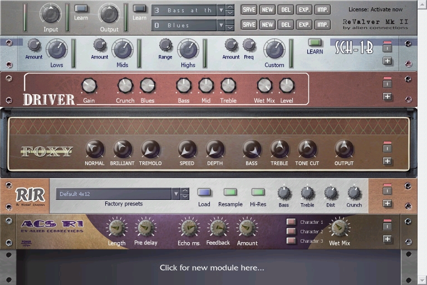The height and width of the screenshot is (285, 427).
Task: Toggle the Input Learn button
Action: point(81,8)
